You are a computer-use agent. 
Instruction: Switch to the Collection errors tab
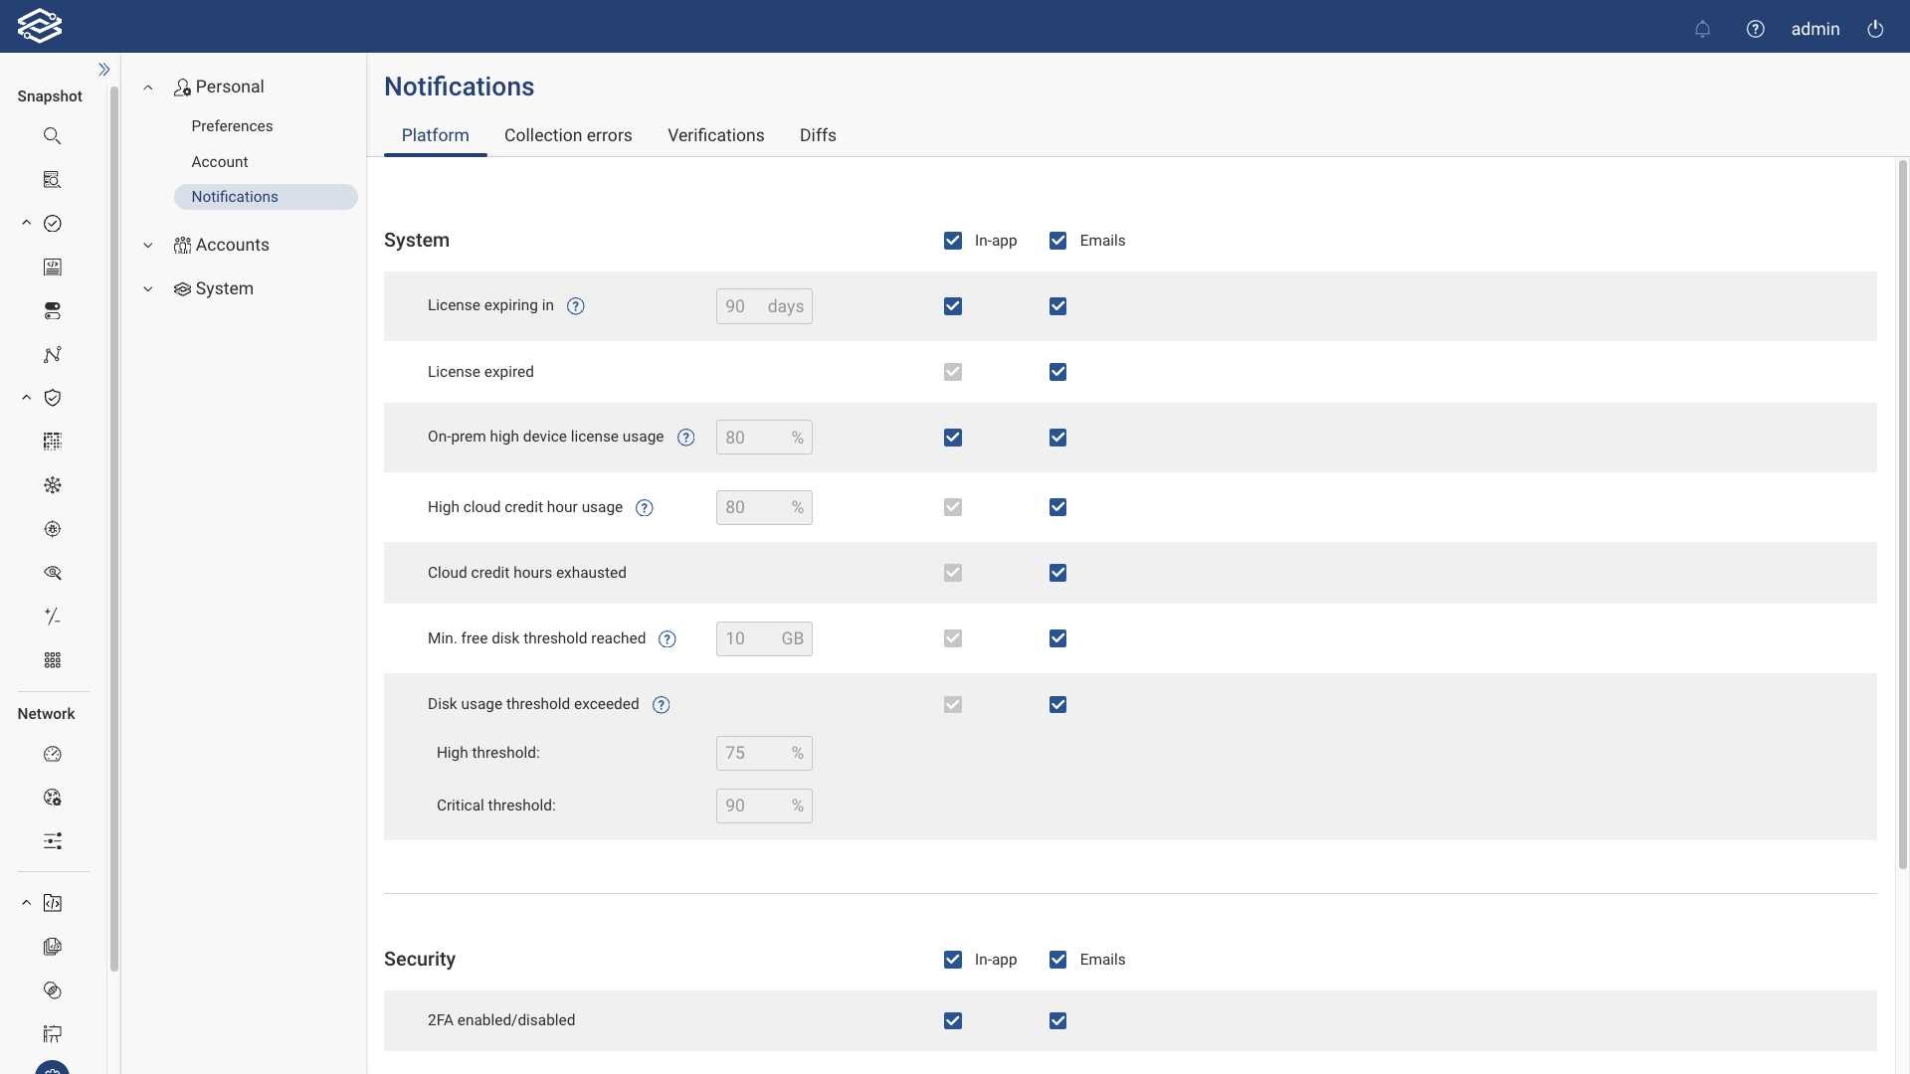[568, 135]
